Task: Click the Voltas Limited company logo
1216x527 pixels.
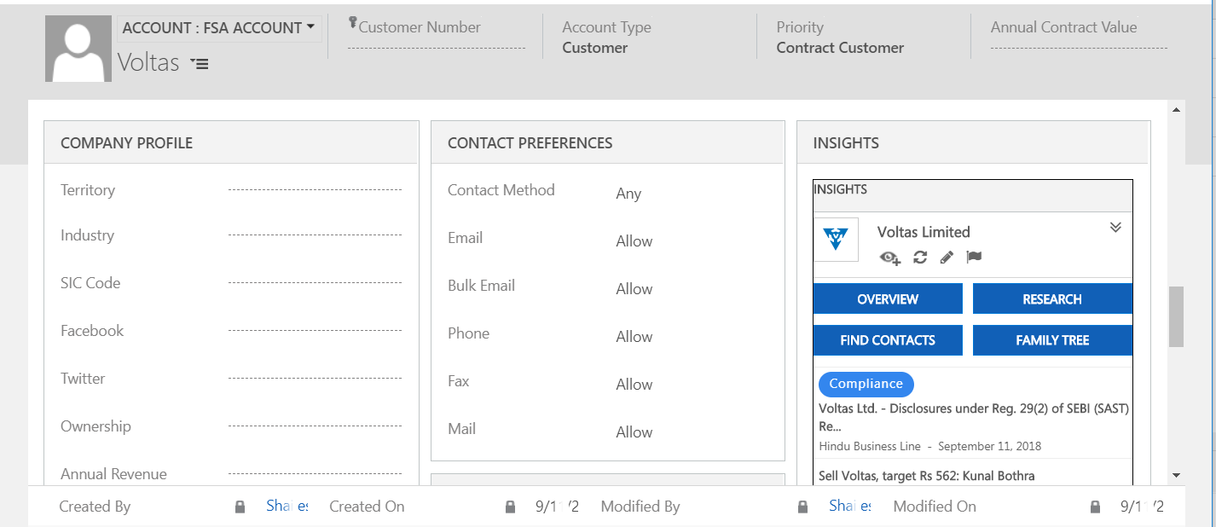Action: click(836, 240)
